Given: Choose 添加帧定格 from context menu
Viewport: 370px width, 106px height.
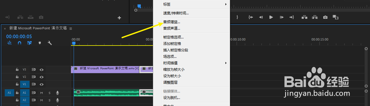Looking at the screenshot, I should pos(191,43).
